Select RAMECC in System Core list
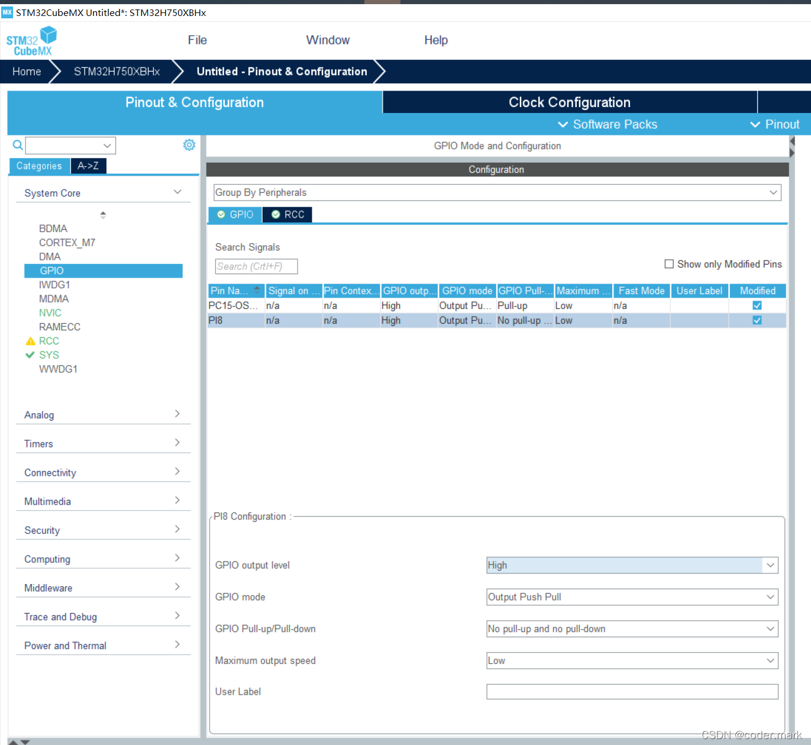The height and width of the screenshot is (745, 811). point(60,327)
